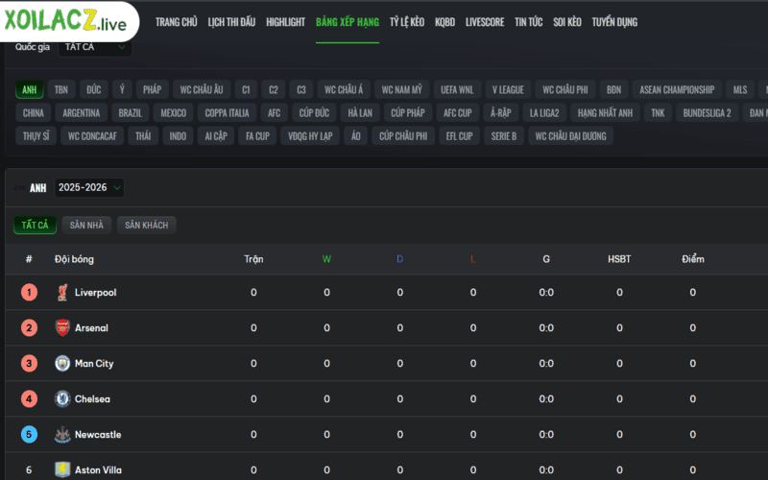Click the Liverpool team name
The height and width of the screenshot is (480, 768).
pos(95,293)
